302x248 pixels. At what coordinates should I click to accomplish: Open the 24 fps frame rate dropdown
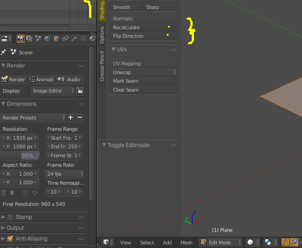tap(64, 174)
